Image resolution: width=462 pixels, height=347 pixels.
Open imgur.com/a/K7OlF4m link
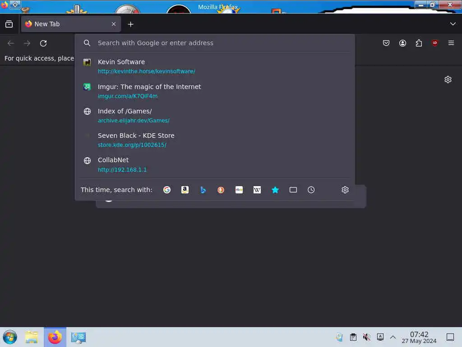coord(128,96)
